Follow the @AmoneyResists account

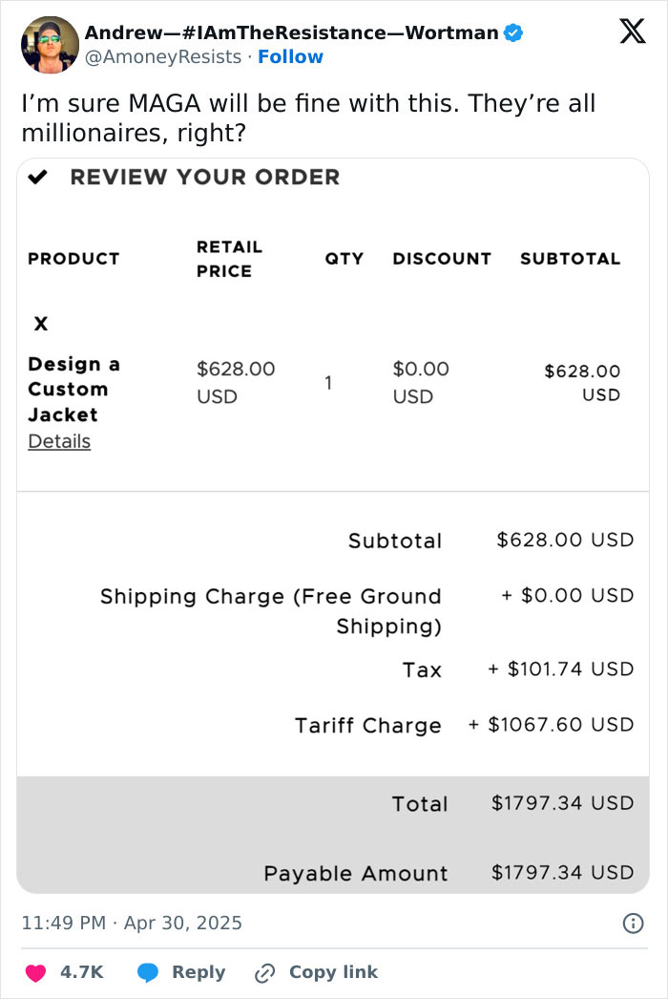pyautogui.click(x=291, y=56)
